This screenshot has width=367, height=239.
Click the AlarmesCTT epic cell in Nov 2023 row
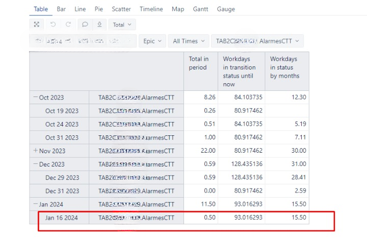(x=136, y=151)
